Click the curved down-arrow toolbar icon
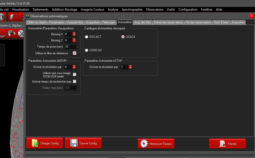 tap(13, 17)
